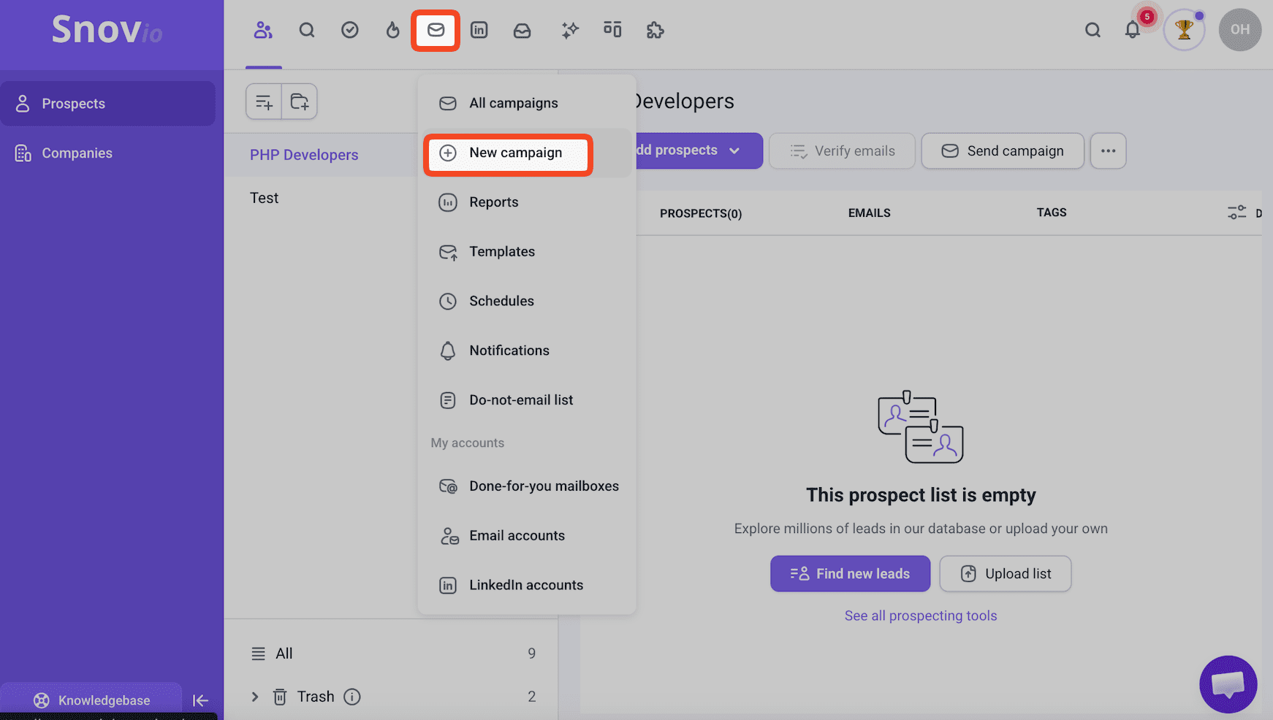Open the email warm-up flame icon
The height and width of the screenshot is (720, 1273).
click(393, 30)
